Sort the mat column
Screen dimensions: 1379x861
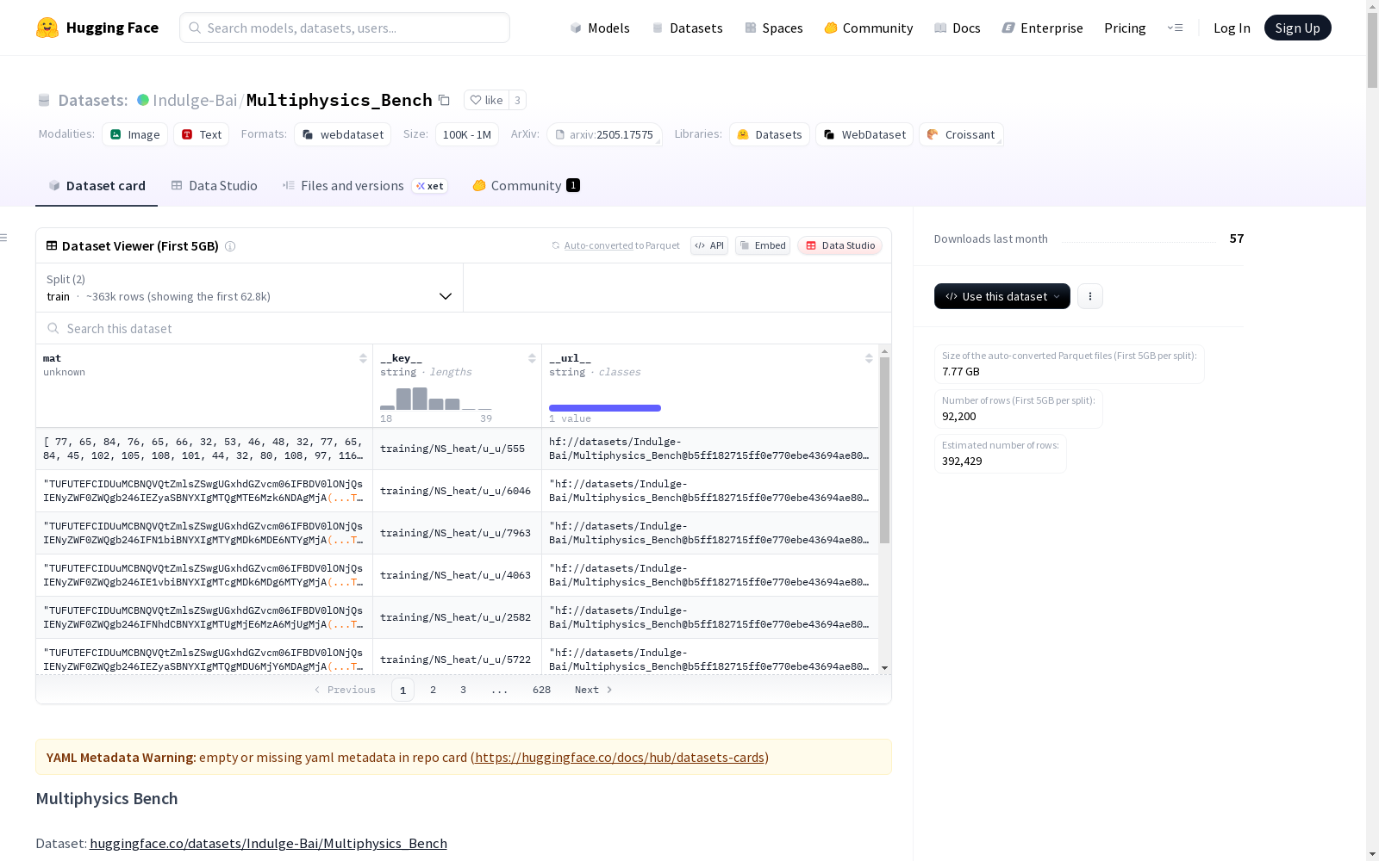[x=363, y=358]
